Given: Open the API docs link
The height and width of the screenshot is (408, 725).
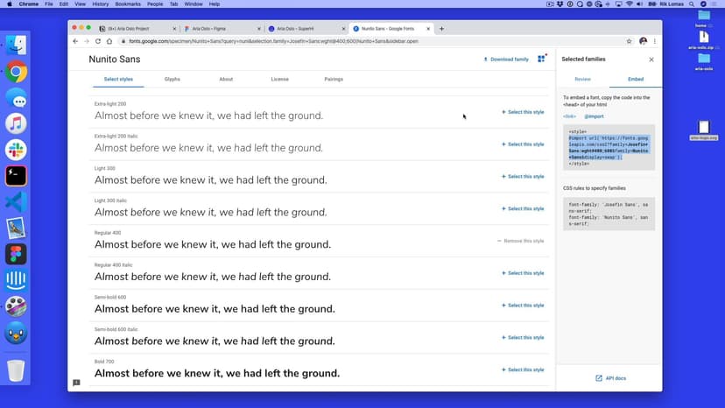Looking at the screenshot, I should (610, 378).
